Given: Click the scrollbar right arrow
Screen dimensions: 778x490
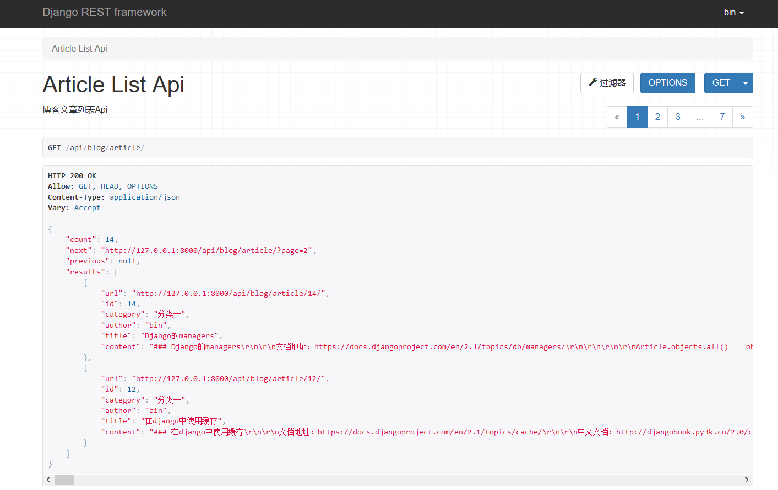Looking at the screenshot, I should click(x=747, y=480).
